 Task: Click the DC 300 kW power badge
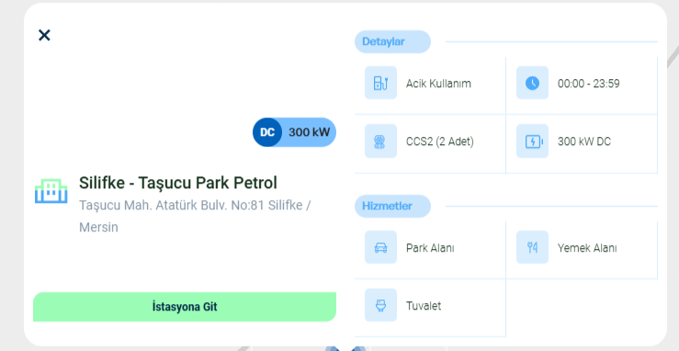[294, 132]
